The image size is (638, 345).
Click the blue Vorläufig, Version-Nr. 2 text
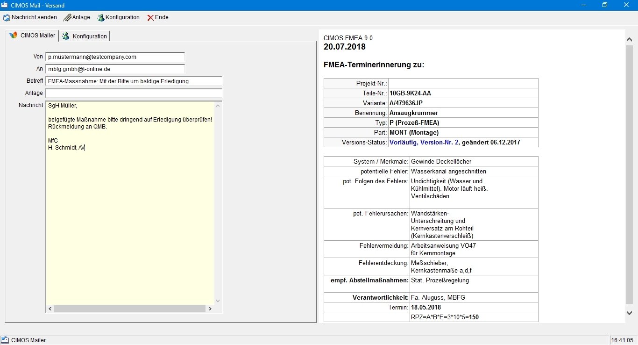pos(425,142)
